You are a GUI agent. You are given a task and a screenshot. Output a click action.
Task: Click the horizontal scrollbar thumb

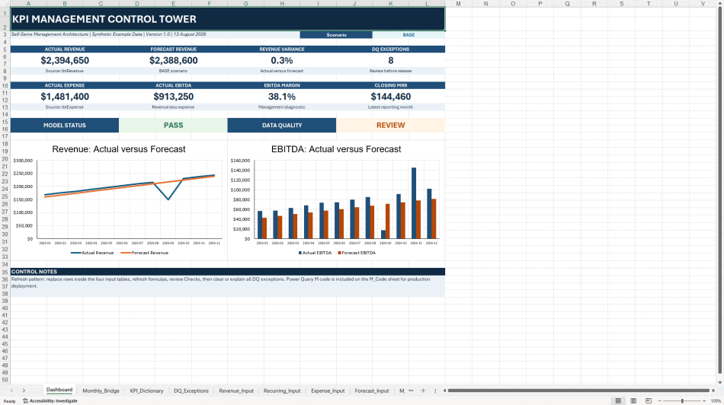[578, 391]
